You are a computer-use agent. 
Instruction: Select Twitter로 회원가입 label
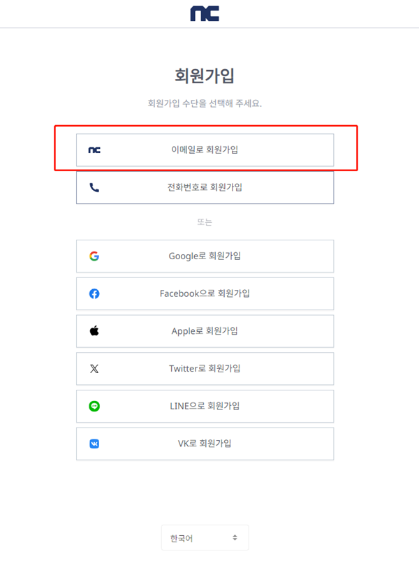tap(205, 368)
